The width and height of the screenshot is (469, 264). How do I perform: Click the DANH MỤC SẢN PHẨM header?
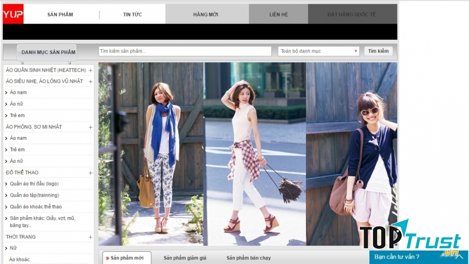coord(49,52)
